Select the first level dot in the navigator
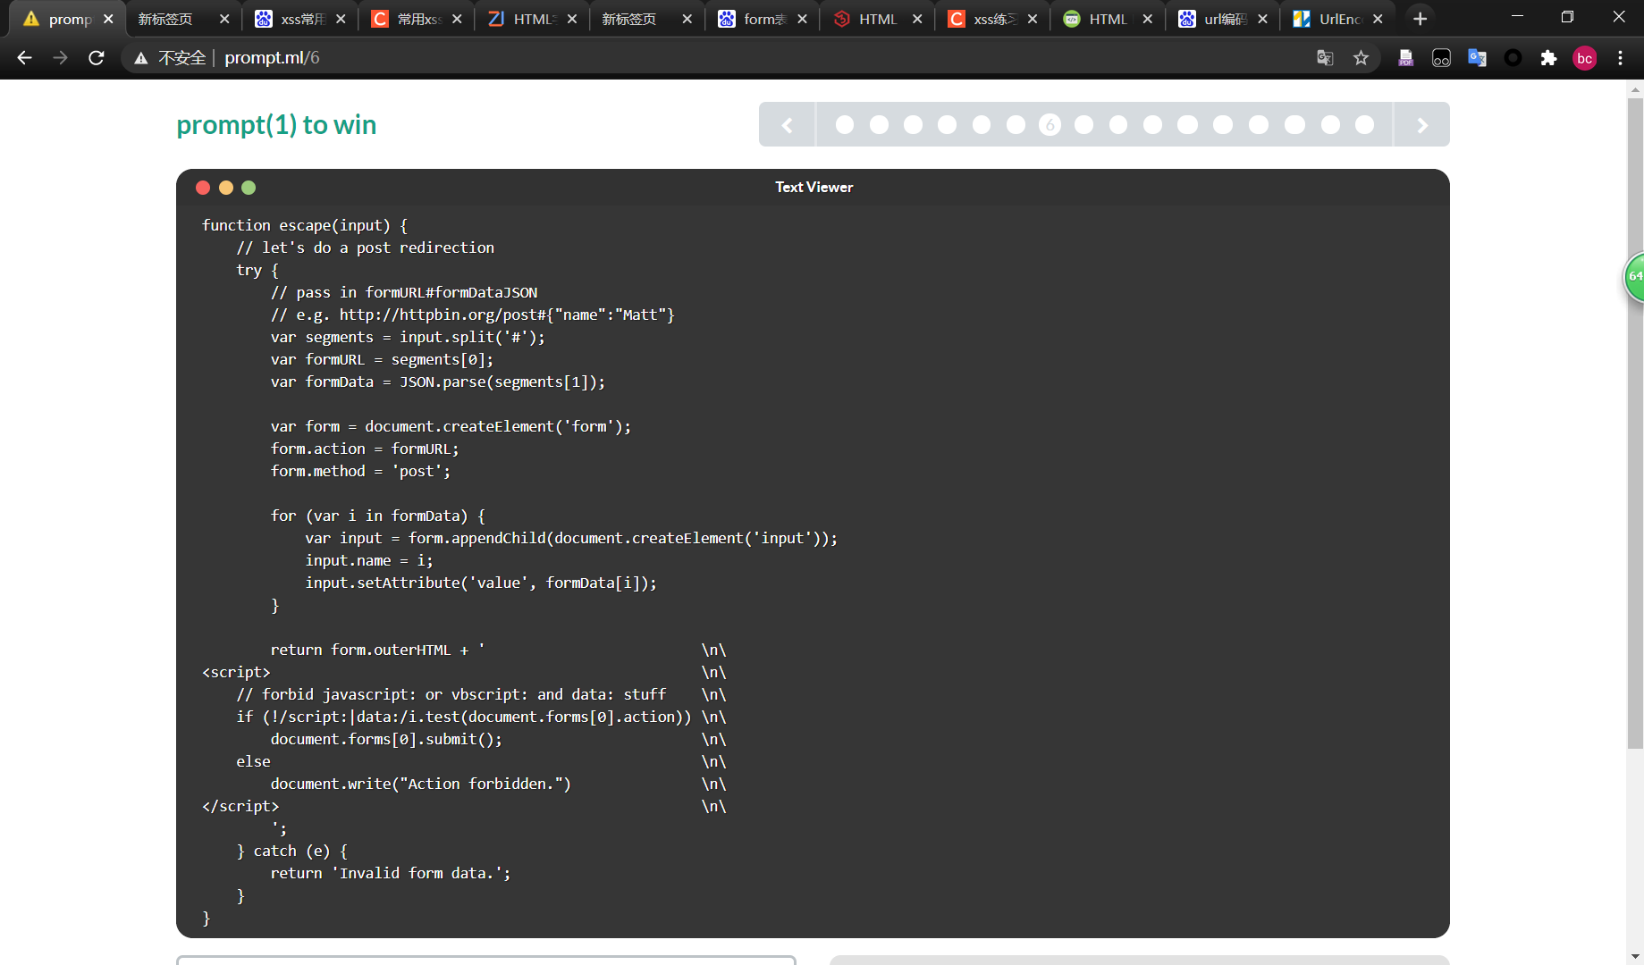The image size is (1644, 965). [x=845, y=124]
